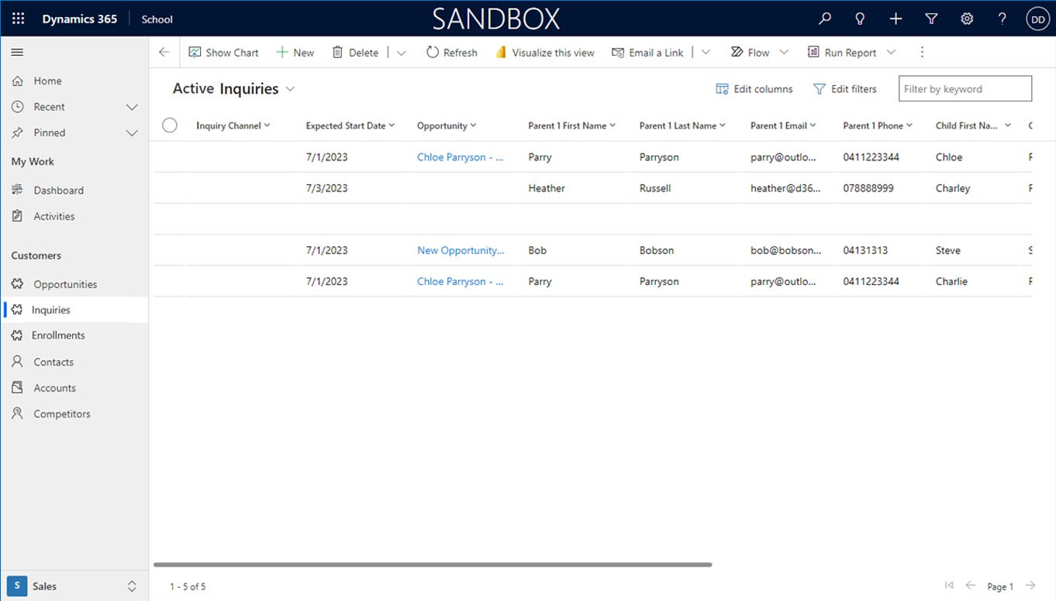Open the lightbulb assistant icon
This screenshot has width=1056, height=601.
(860, 19)
